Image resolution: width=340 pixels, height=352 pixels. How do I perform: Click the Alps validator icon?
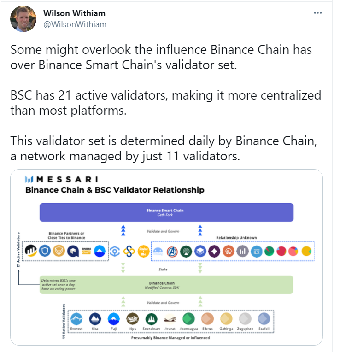tap(132, 319)
